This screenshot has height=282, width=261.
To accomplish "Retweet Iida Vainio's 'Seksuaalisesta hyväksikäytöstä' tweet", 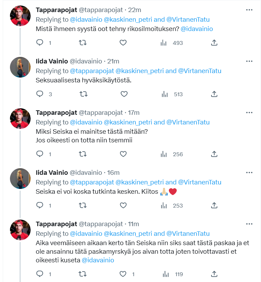I will click(83, 94).
